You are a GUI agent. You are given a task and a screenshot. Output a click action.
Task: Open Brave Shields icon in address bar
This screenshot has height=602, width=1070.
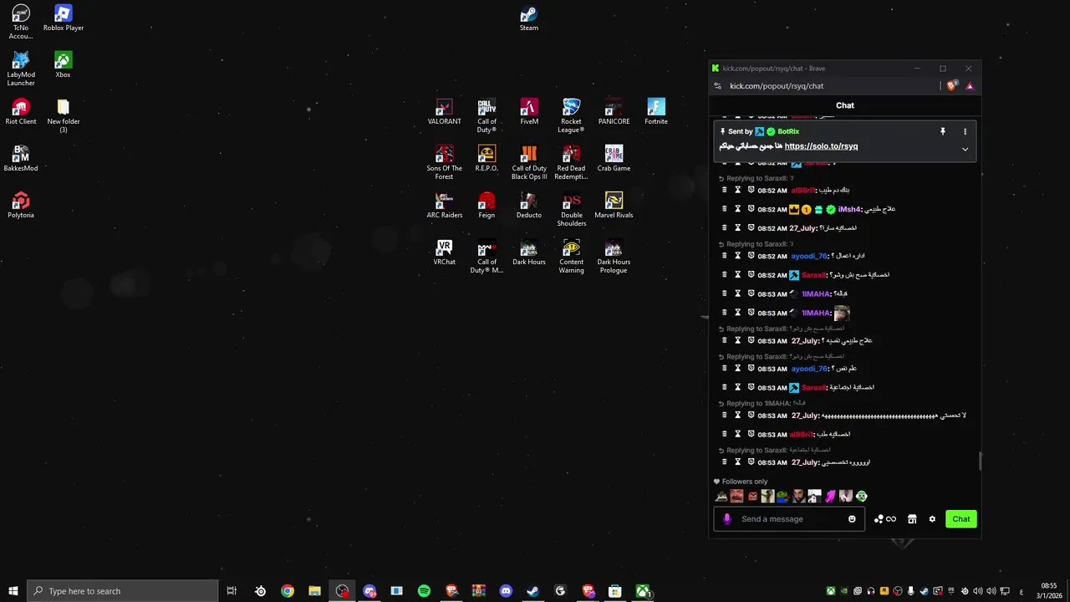952,85
